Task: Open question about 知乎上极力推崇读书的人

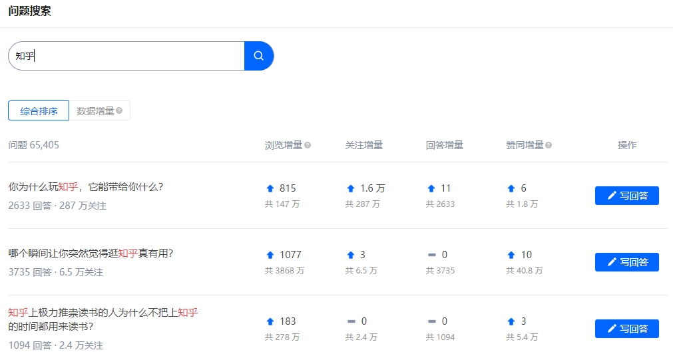Action: [x=103, y=319]
